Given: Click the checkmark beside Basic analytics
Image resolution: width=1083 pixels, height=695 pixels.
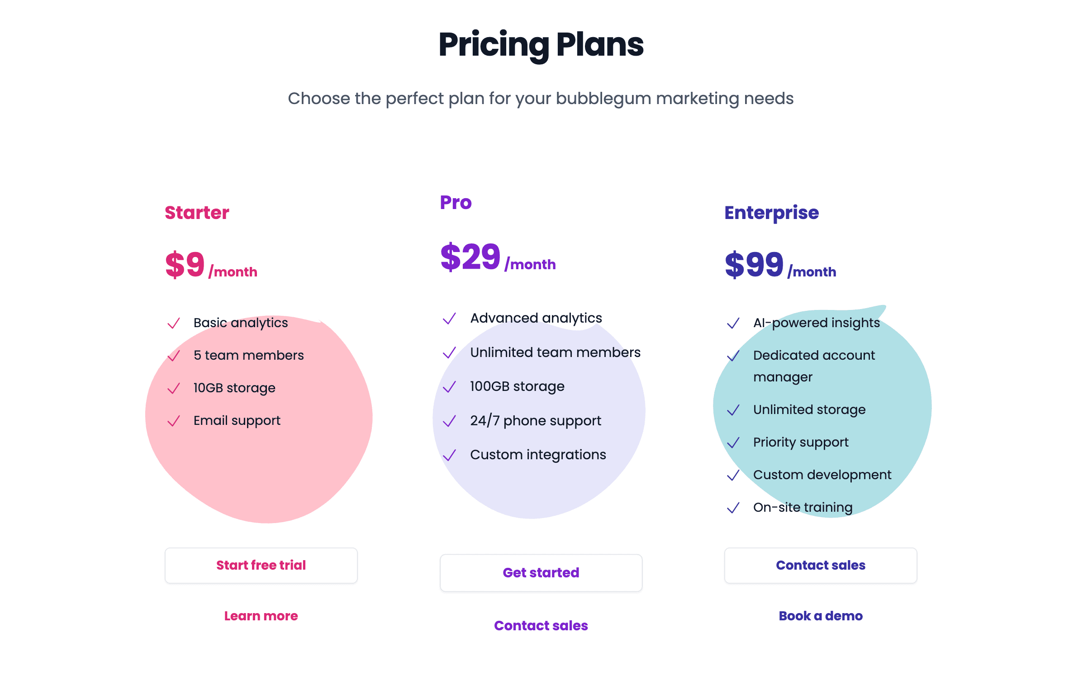Looking at the screenshot, I should point(174,324).
